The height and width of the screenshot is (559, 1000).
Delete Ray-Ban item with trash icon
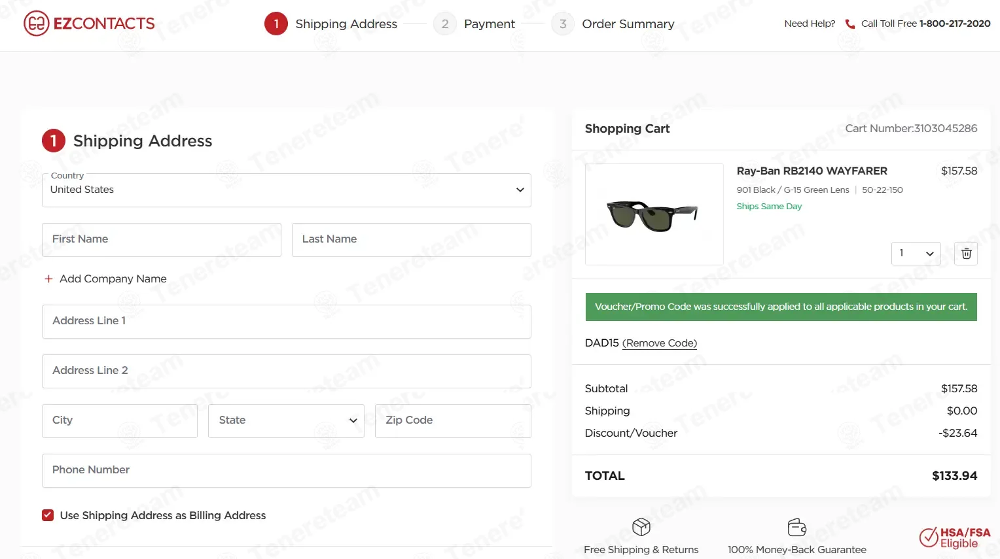(966, 254)
